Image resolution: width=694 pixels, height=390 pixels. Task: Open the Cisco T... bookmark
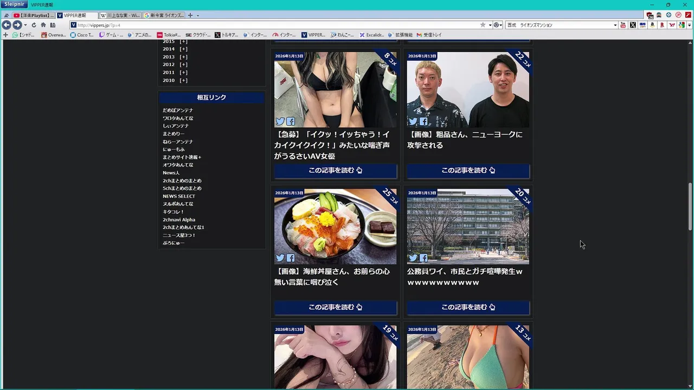[82, 35]
